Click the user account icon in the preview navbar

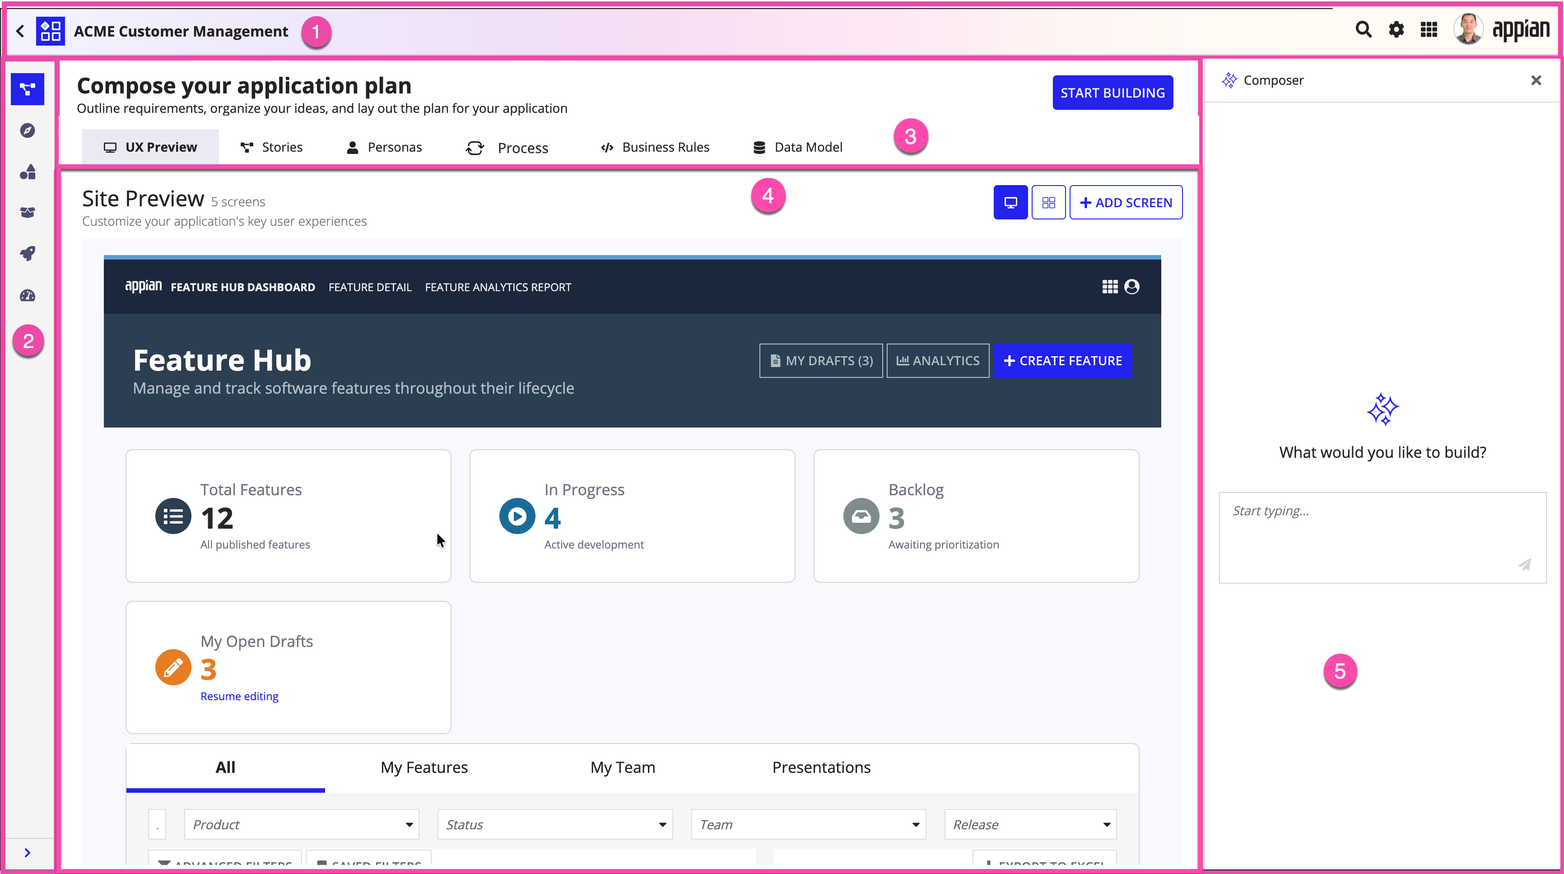coord(1132,287)
